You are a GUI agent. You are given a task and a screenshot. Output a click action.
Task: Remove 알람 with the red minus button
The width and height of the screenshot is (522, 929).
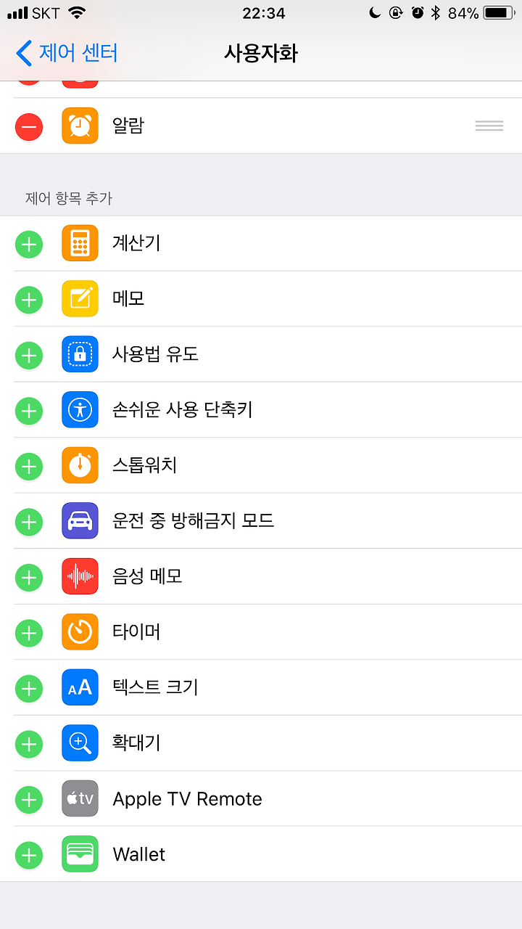coord(29,126)
